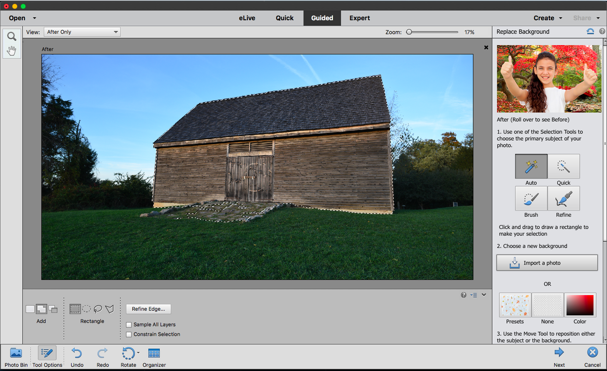Switch to the Expert tab

(x=359, y=18)
